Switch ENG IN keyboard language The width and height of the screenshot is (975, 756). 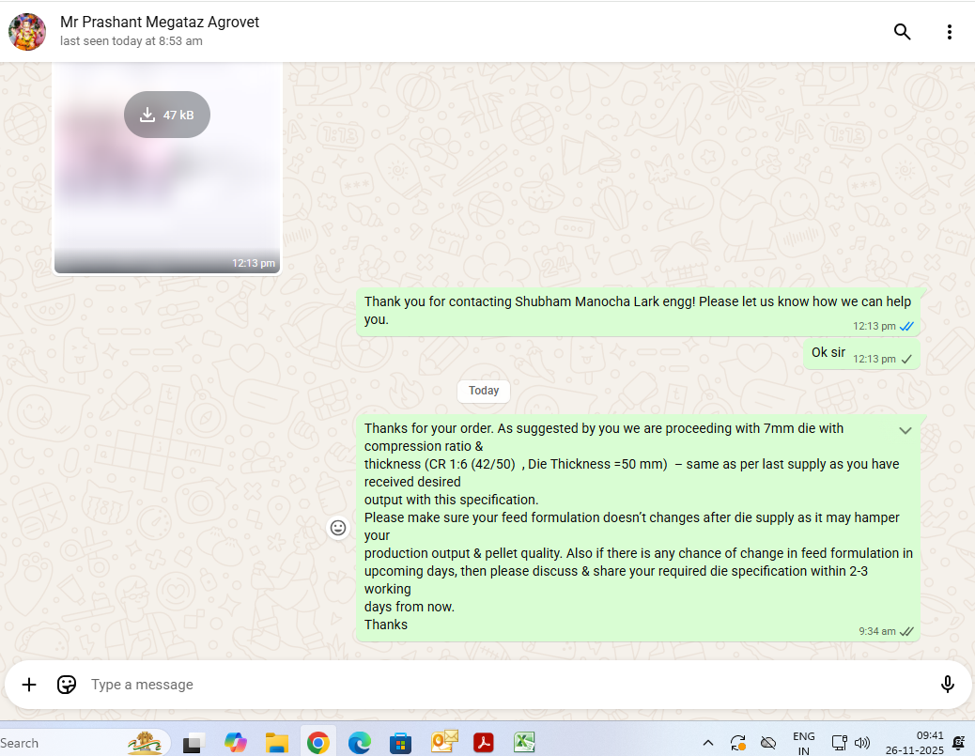pyautogui.click(x=803, y=743)
